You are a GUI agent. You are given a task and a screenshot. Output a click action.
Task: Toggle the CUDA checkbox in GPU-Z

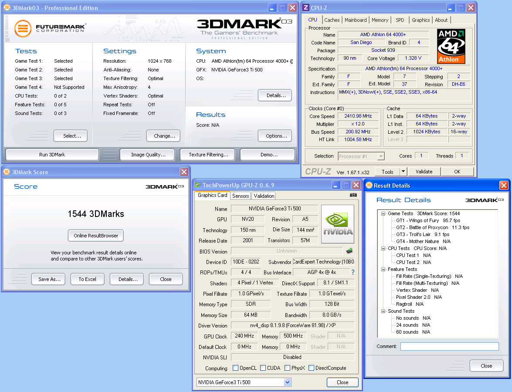[263, 368]
